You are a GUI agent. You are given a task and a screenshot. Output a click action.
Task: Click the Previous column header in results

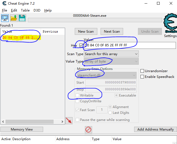point(53,32)
